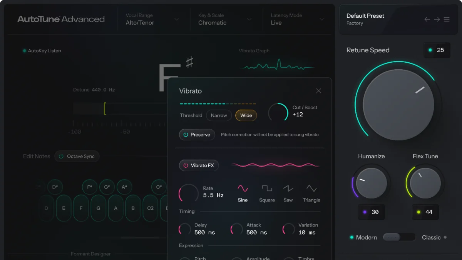Click the Delay 500 ms value
462x260 pixels.
[x=205, y=232]
